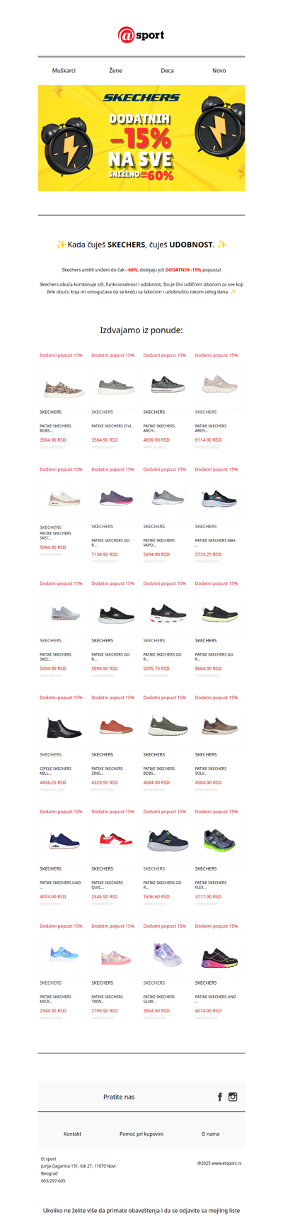Open the Novo menu link
283x1225 pixels.
[219, 71]
